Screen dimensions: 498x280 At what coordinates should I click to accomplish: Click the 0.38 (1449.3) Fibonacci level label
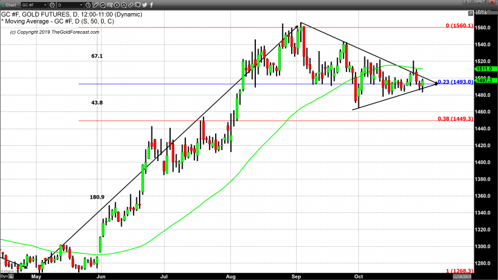point(455,118)
